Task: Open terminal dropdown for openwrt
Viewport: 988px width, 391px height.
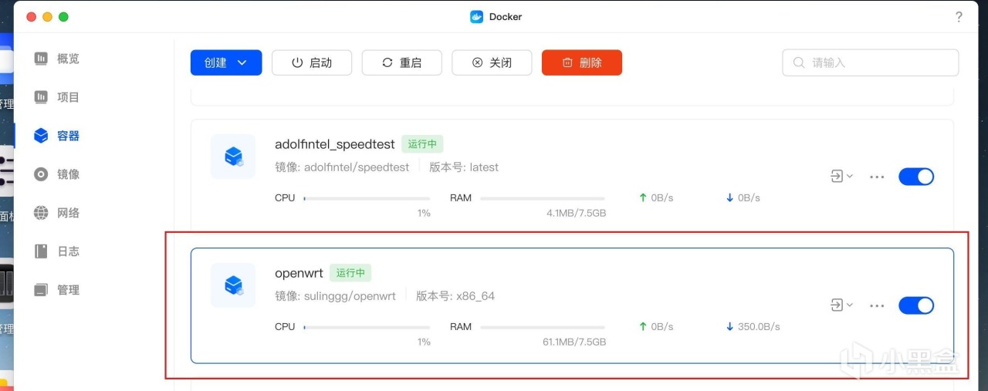Action: point(841,305)
